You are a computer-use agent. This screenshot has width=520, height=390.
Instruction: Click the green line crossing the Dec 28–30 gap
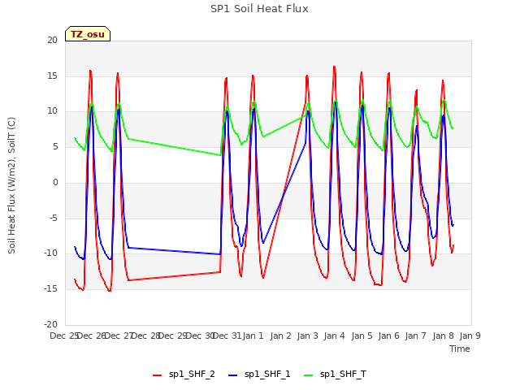click(x=174, y=147)
